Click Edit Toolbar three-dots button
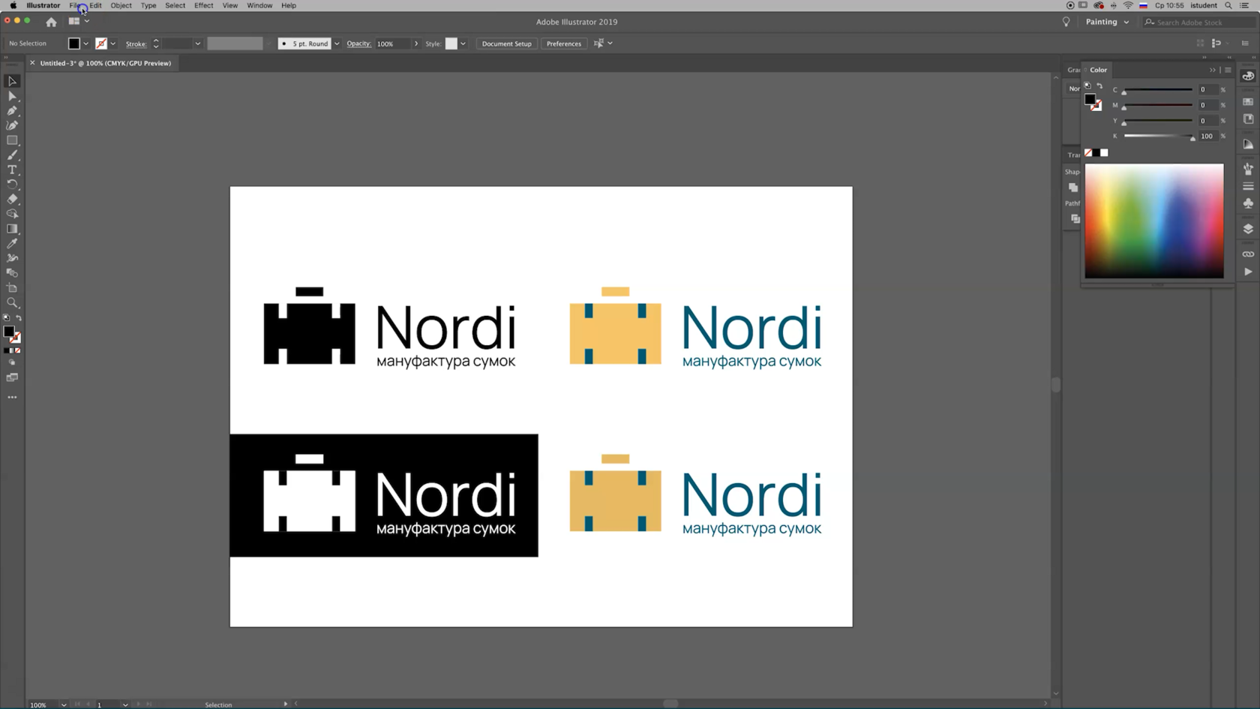Image resolution: width=1260 pixels, height=709 pixels. [12, 397]
